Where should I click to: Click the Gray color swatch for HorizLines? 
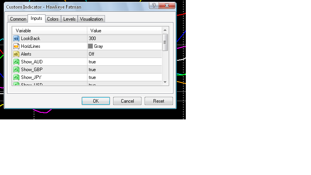[x=91, y=46]
